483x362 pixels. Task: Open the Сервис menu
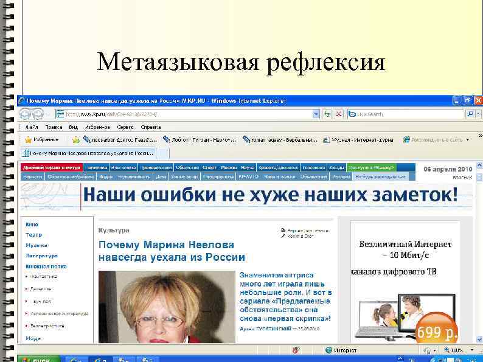[125, 127]
